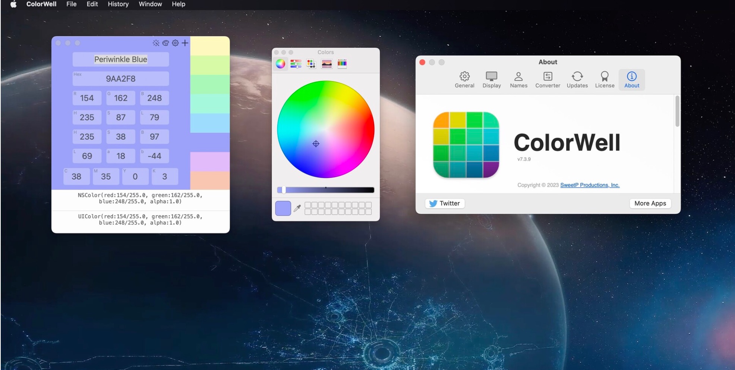The image size is (735, 370).
Task: Open the Names preferences tab
Action: point(518,80)
